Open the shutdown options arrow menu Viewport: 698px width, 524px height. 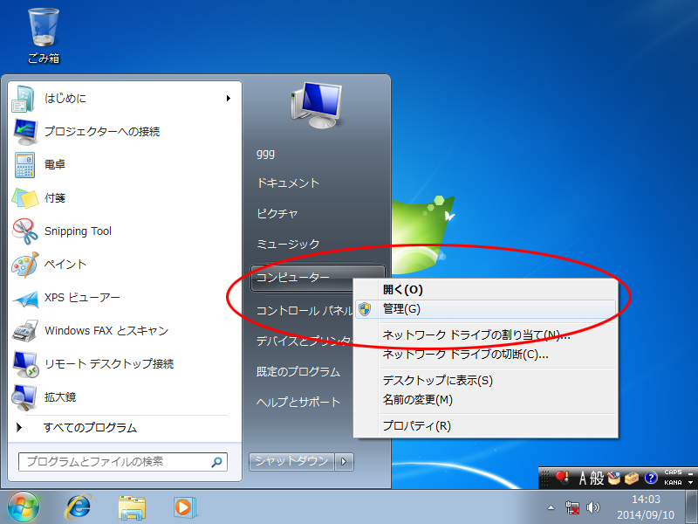pyautogui.click(x=345, y=461)
